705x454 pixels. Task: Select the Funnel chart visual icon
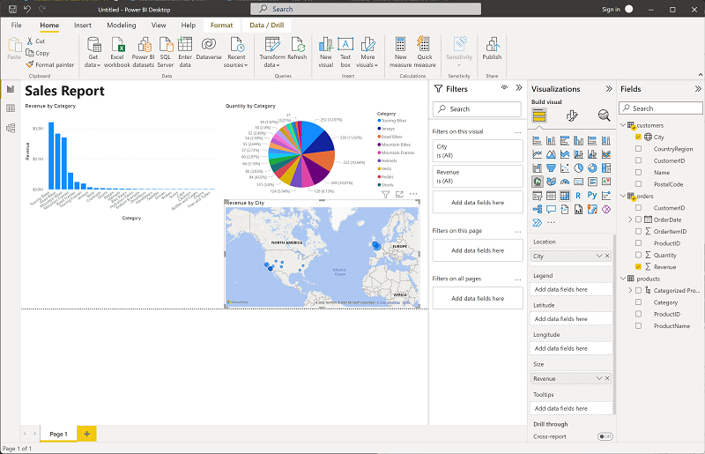(551, 167)
